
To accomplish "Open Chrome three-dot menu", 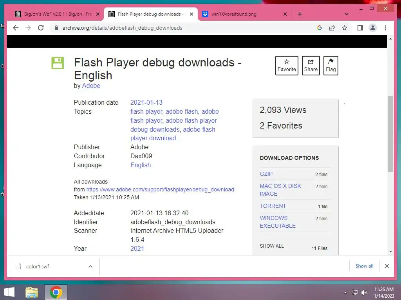I will point(385,28).
